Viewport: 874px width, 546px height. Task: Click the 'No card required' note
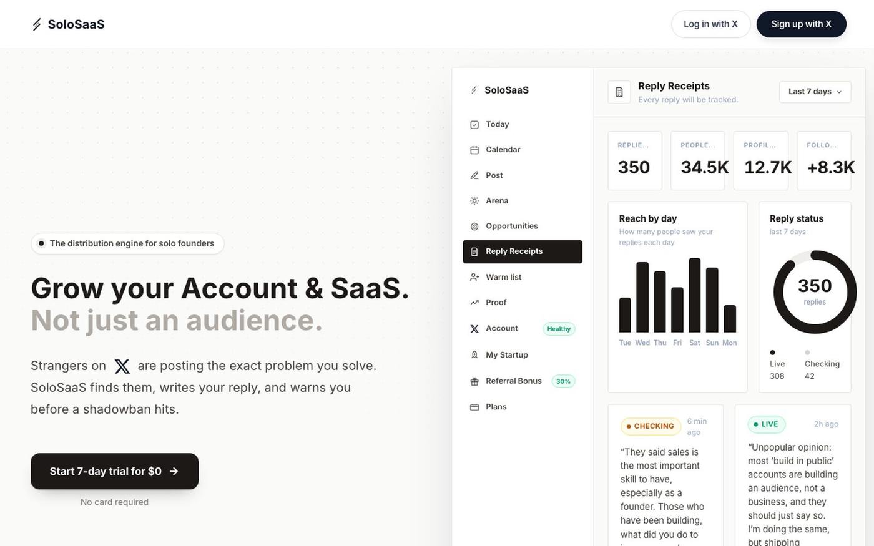pos(114,502)
